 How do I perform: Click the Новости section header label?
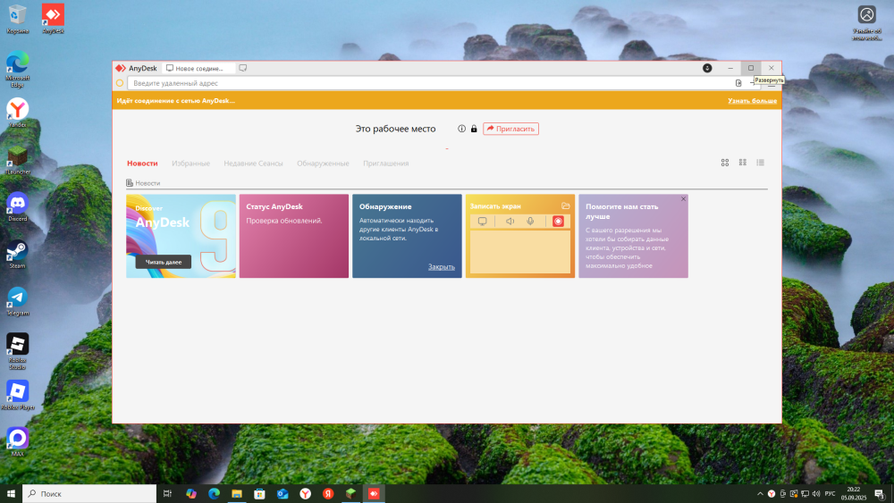tap(148, 183)
